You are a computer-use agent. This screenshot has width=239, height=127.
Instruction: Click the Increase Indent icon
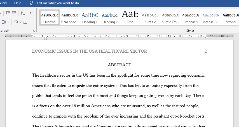click(14, 13)
